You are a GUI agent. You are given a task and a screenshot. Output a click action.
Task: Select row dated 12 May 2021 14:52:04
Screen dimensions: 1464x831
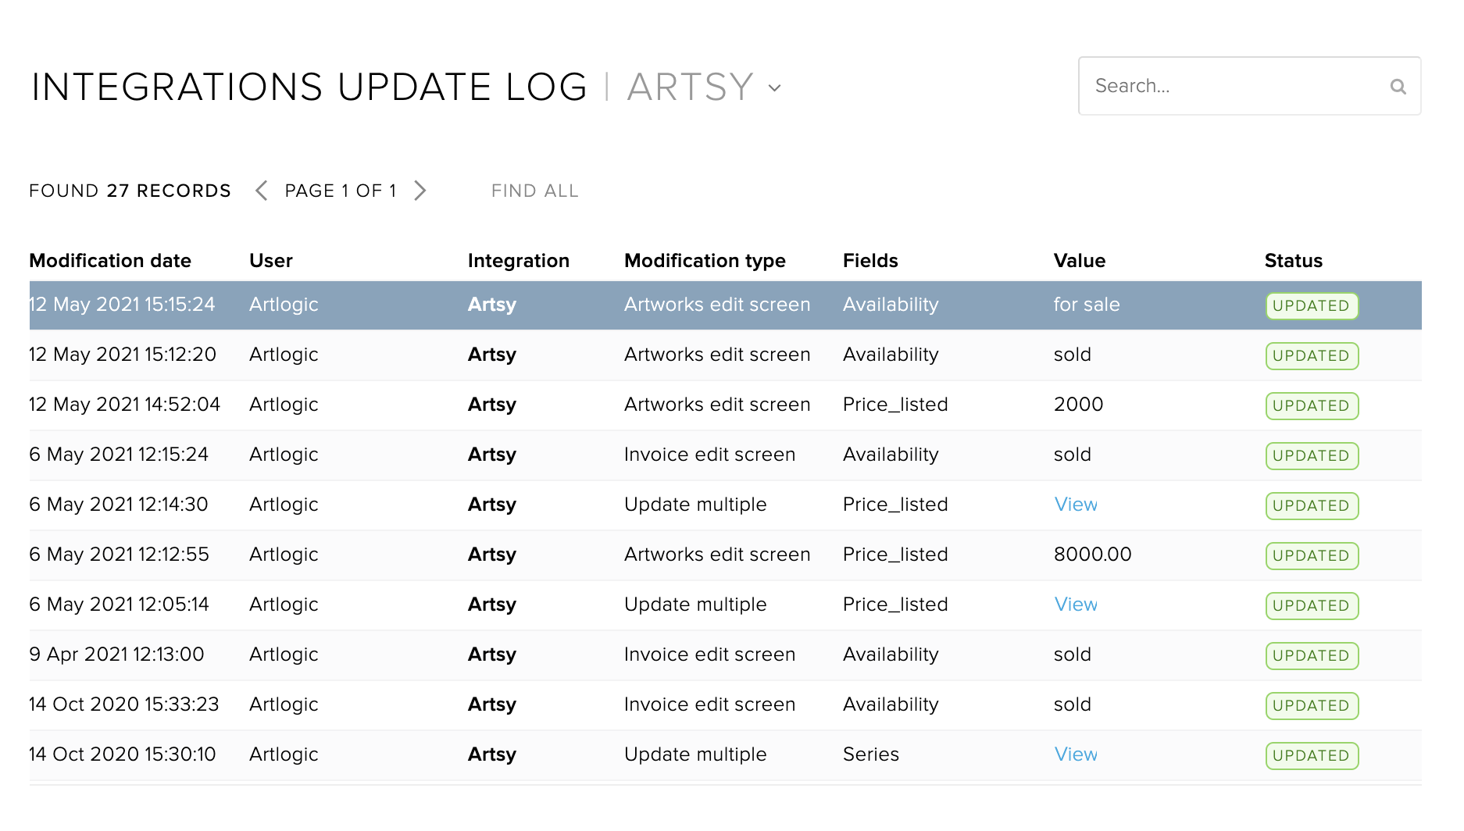coord(725,405)
